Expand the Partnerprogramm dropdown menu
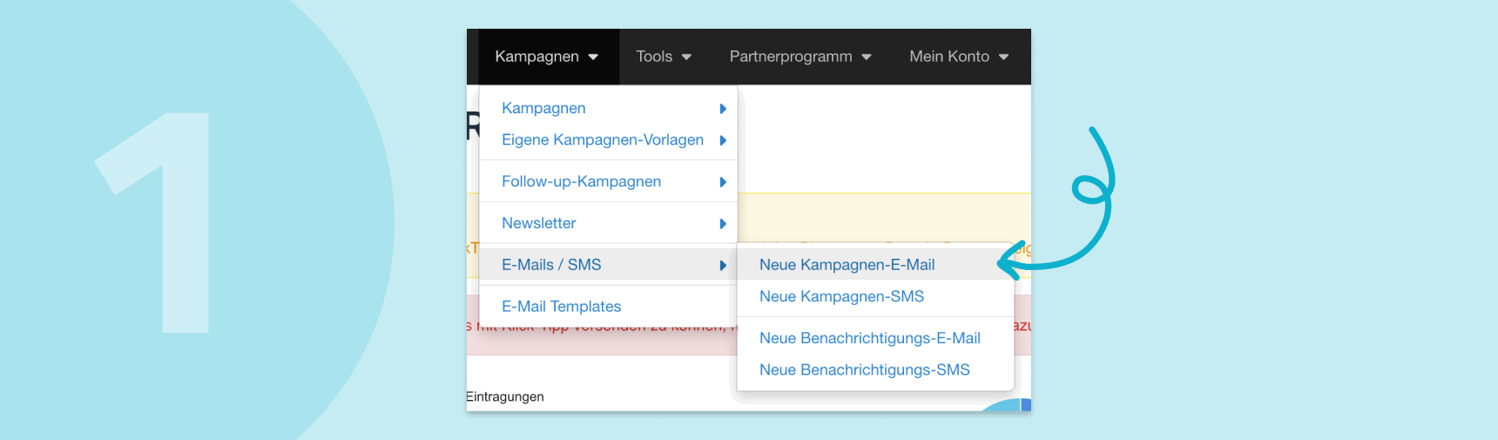The width and height of the screenshot is (1498, 440). click(x=791, y=57)
